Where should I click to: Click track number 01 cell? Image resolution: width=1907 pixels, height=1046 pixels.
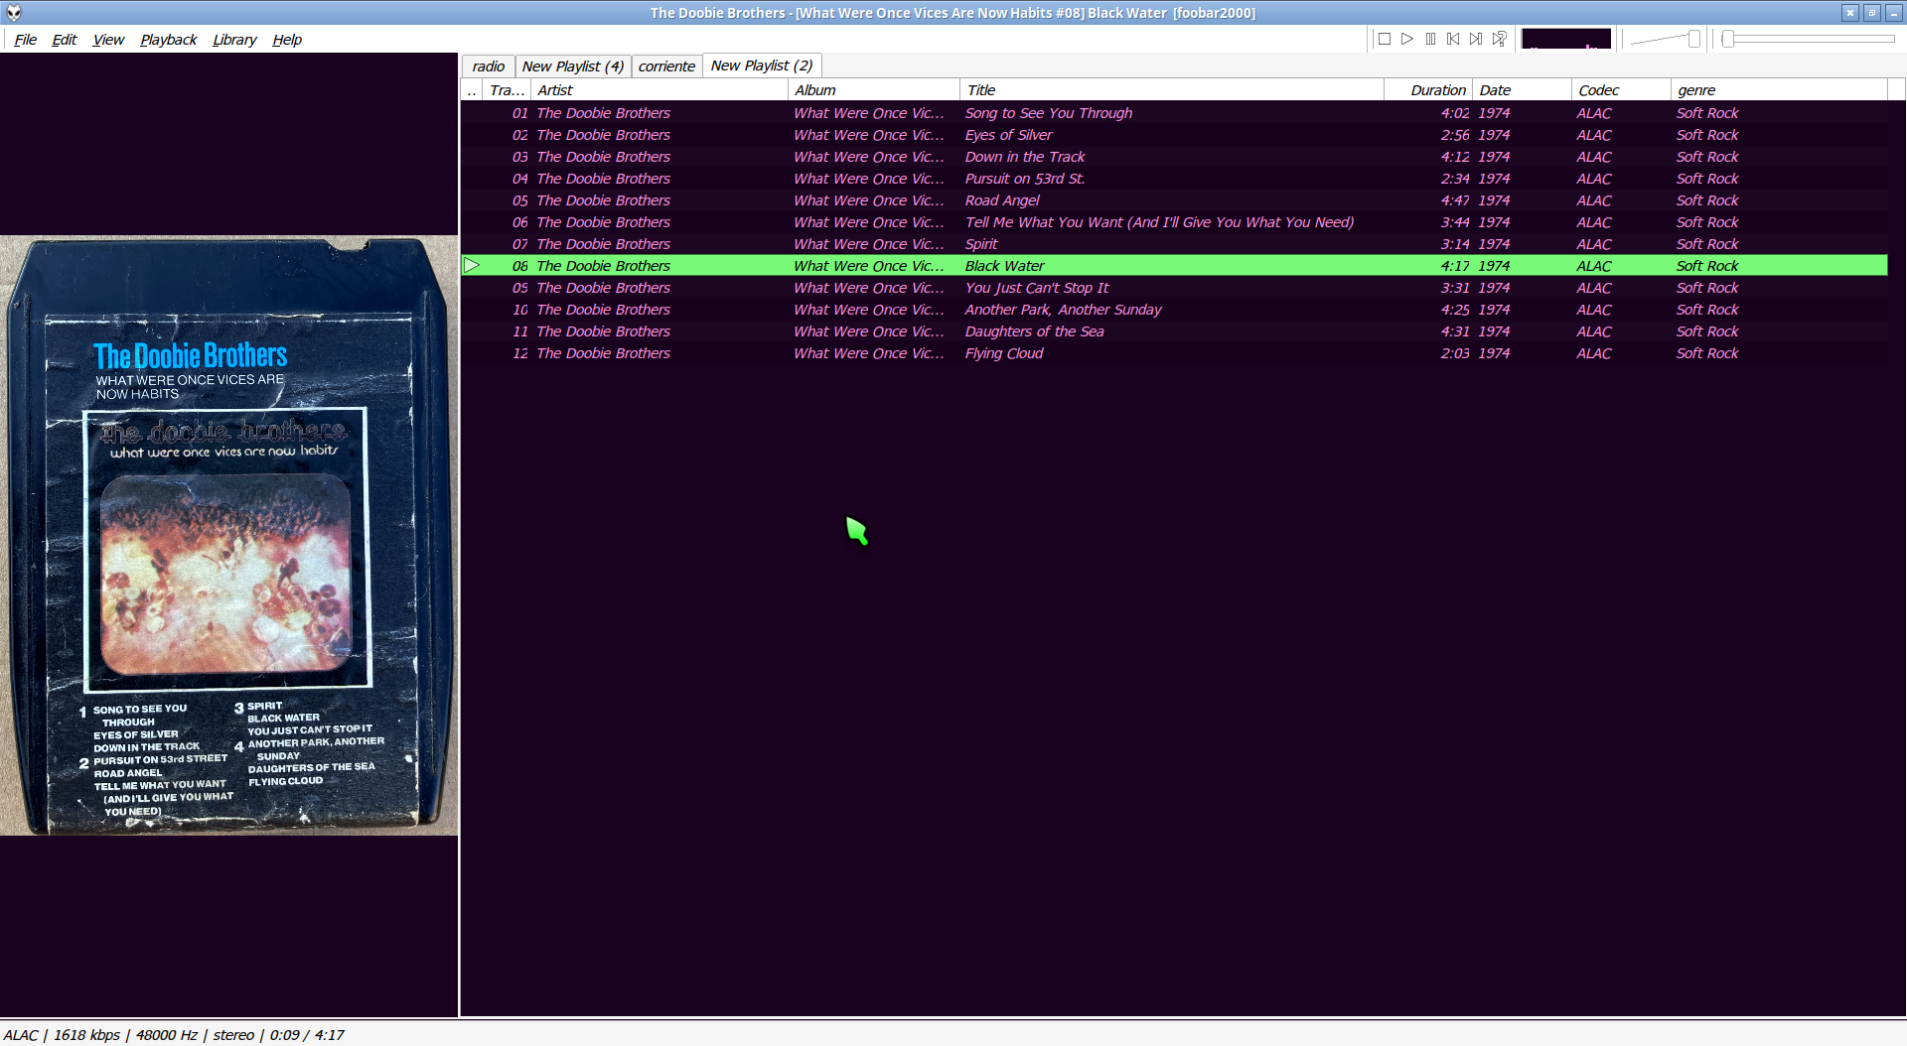coord(519,113)
